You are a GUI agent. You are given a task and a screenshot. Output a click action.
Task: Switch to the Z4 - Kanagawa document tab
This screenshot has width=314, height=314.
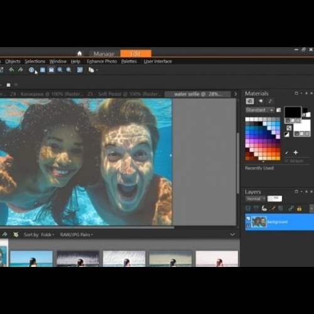[46, 94]
